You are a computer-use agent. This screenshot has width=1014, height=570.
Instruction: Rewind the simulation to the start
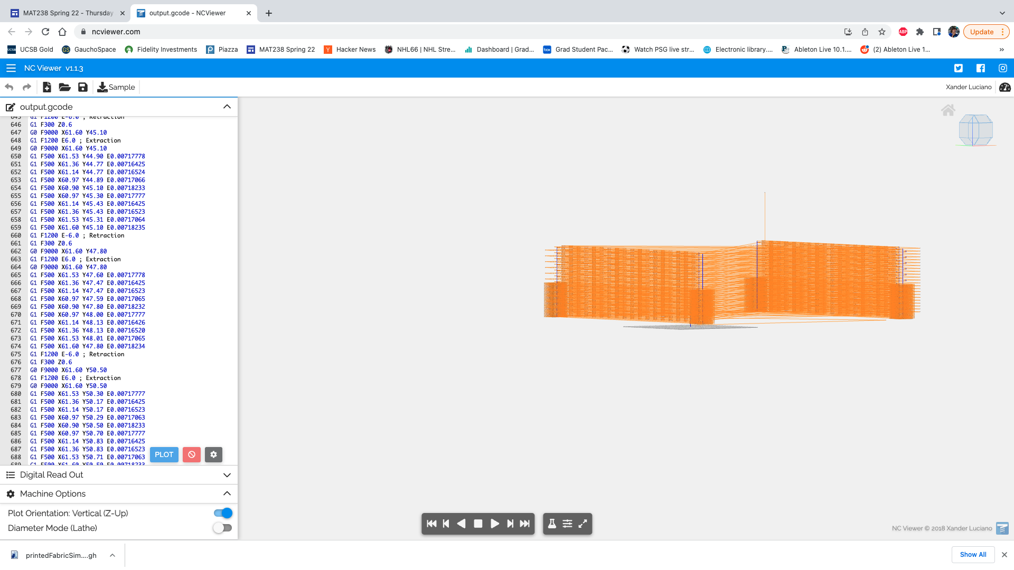tap(431, 524)
